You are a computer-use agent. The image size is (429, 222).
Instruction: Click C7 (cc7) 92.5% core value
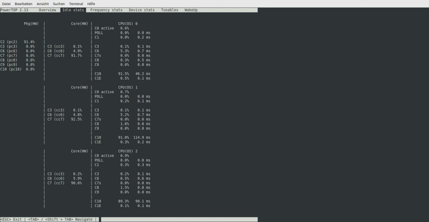65,119
